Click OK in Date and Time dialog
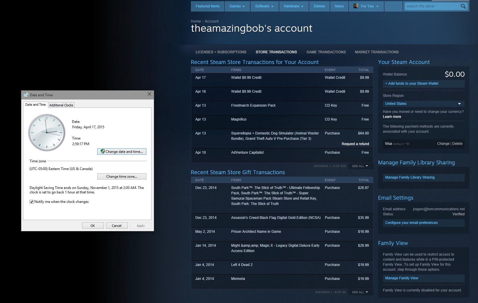 pyautogui.click(x=93, y=226)
